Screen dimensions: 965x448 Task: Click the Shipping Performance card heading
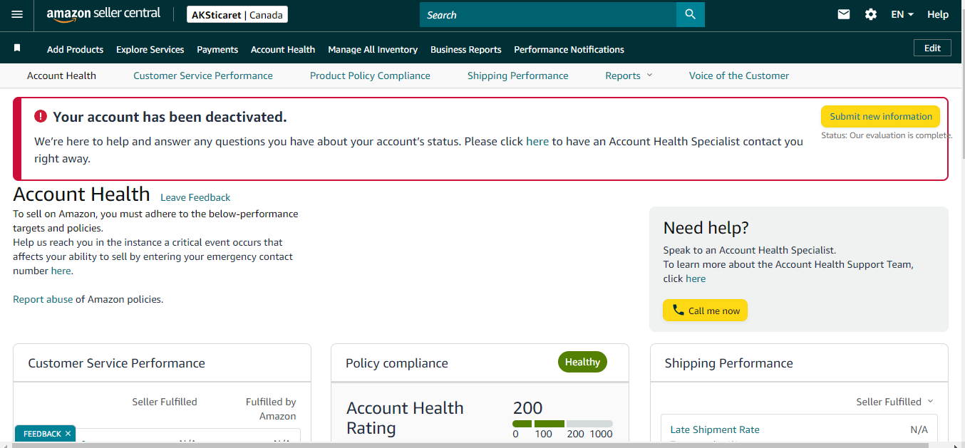click(728, 363)
